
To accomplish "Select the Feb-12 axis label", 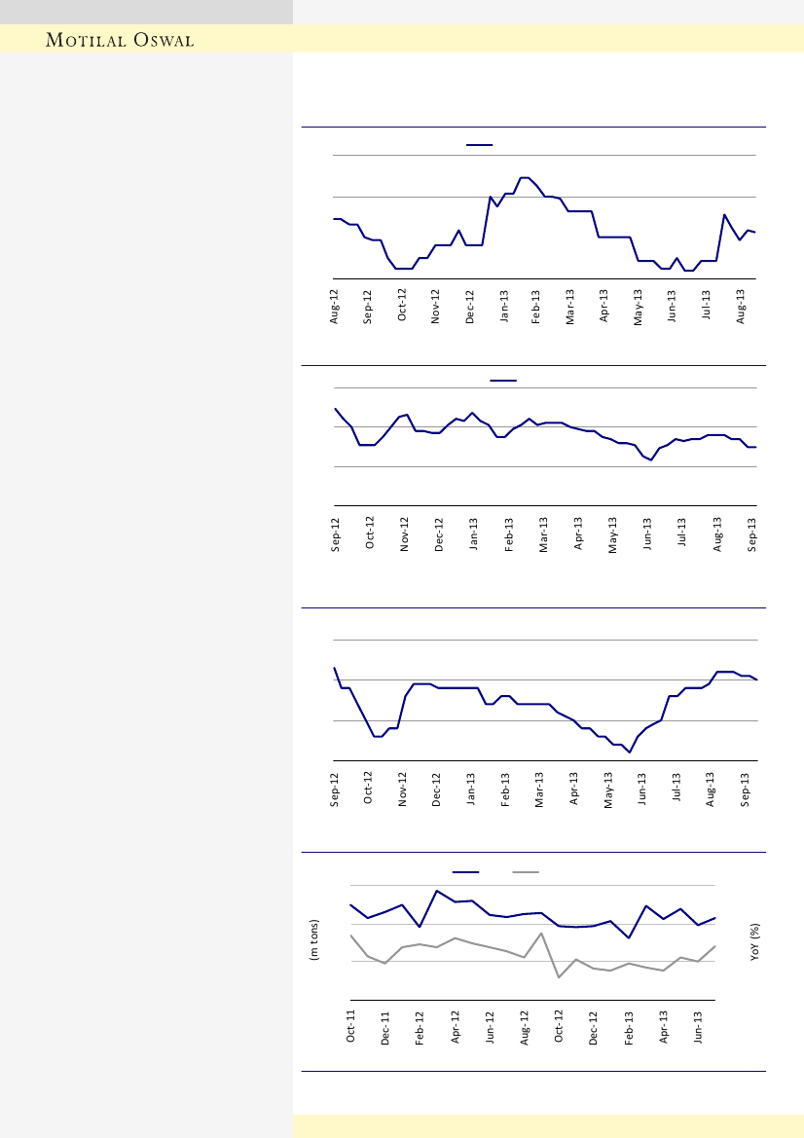I will [420, 1027].
